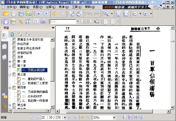
Task: Click the page number field showing 20 (39 / 270)
Action: coord(52,117)
